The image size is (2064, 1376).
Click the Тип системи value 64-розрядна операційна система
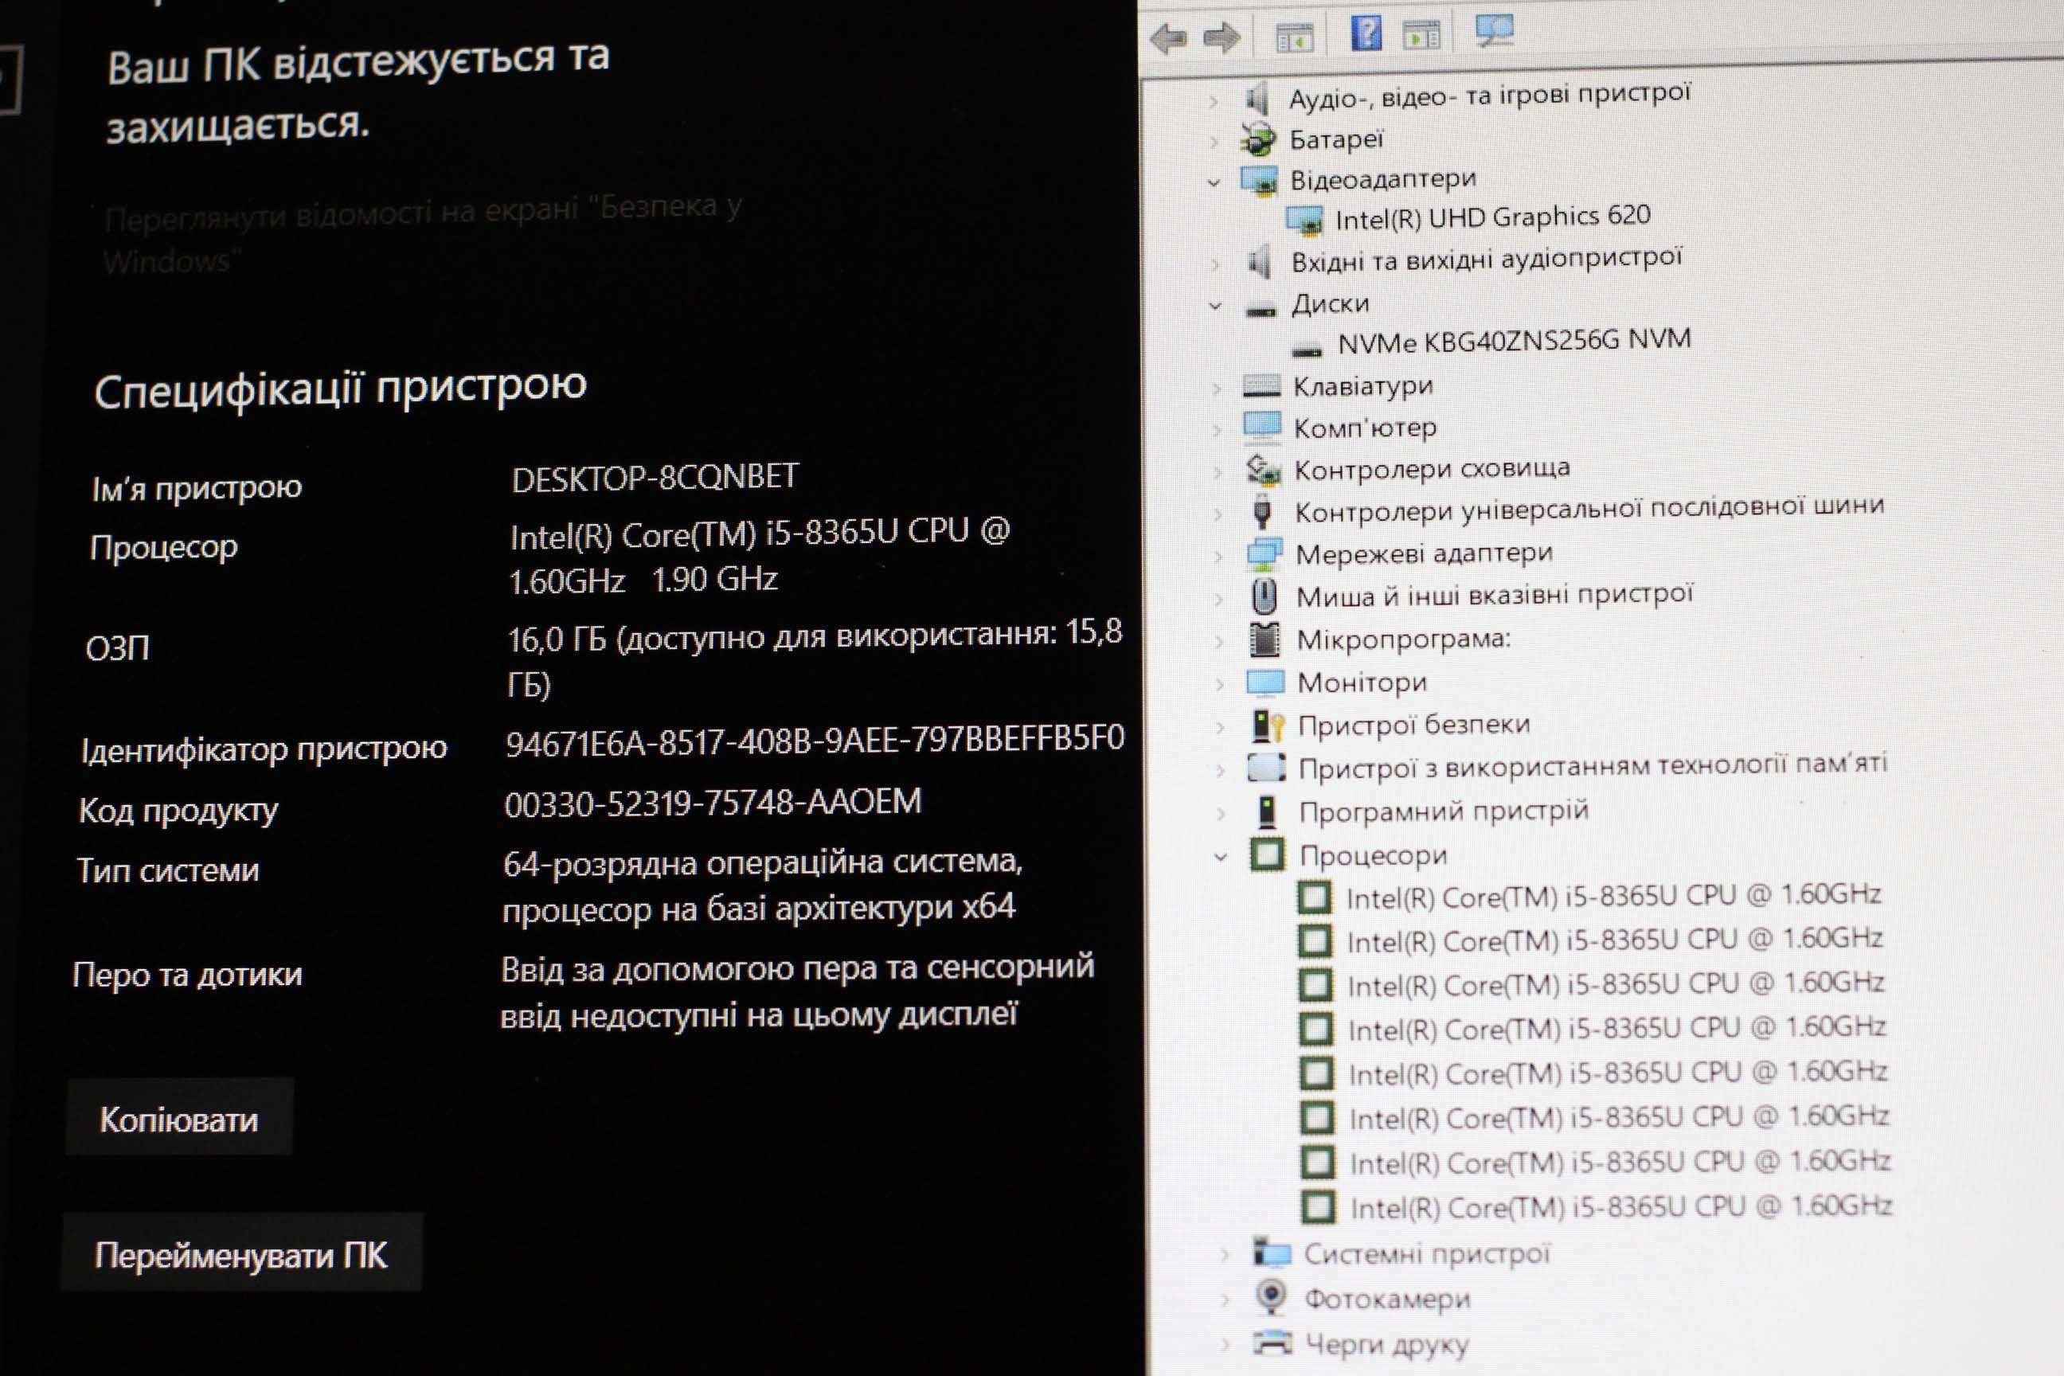click(x=763, y=885)
